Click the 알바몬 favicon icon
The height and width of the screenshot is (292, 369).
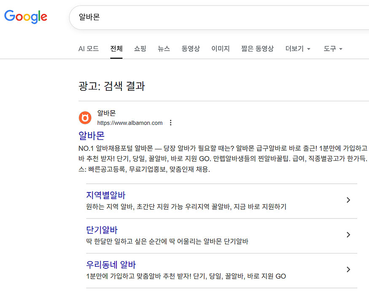point(85,118)
